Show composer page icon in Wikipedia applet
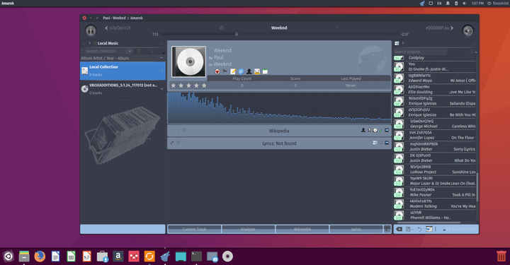Image resolution: width=510 pixels, height=265 pixels. 369,131
